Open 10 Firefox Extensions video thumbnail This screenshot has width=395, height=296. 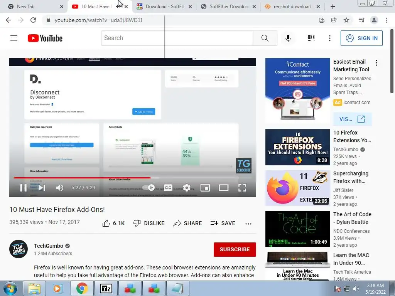[297, 147]
